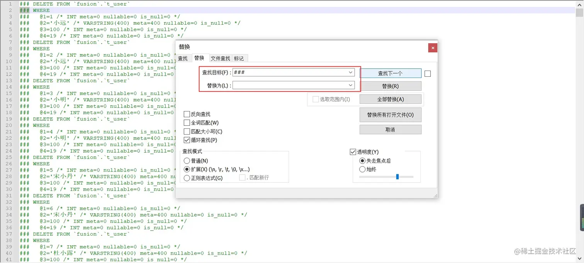This screenshot has width=584, height=263.
Task: Open the 替换为 history dropdown
Action: pos(350,85)
